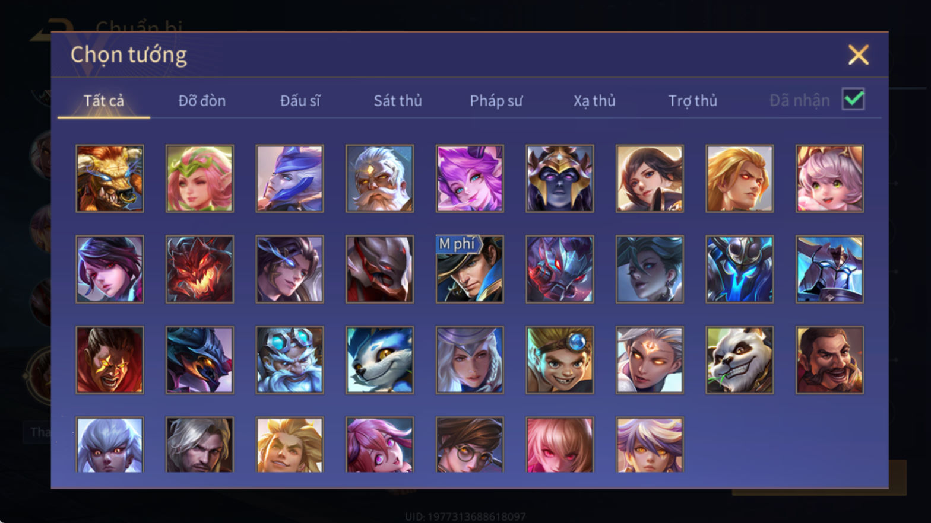Select the Tất cả tab
Viewport: 931px width, 523px height.
pos(104,101)
